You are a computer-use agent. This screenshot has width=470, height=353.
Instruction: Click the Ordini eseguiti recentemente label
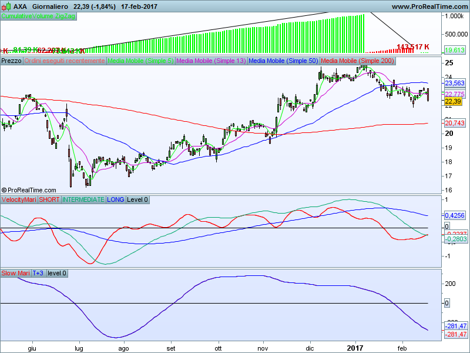[x=65, y=61]
